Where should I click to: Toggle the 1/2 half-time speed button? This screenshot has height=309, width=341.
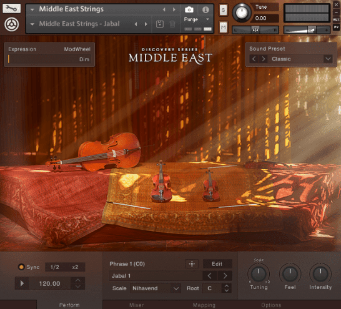click(55, 267)
